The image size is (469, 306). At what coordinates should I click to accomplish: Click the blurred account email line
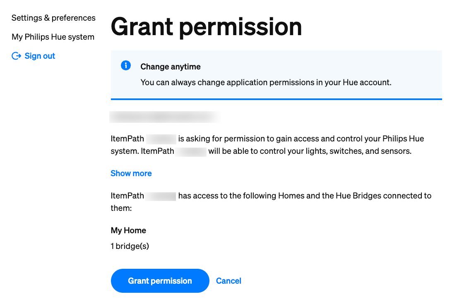[164, 117]
